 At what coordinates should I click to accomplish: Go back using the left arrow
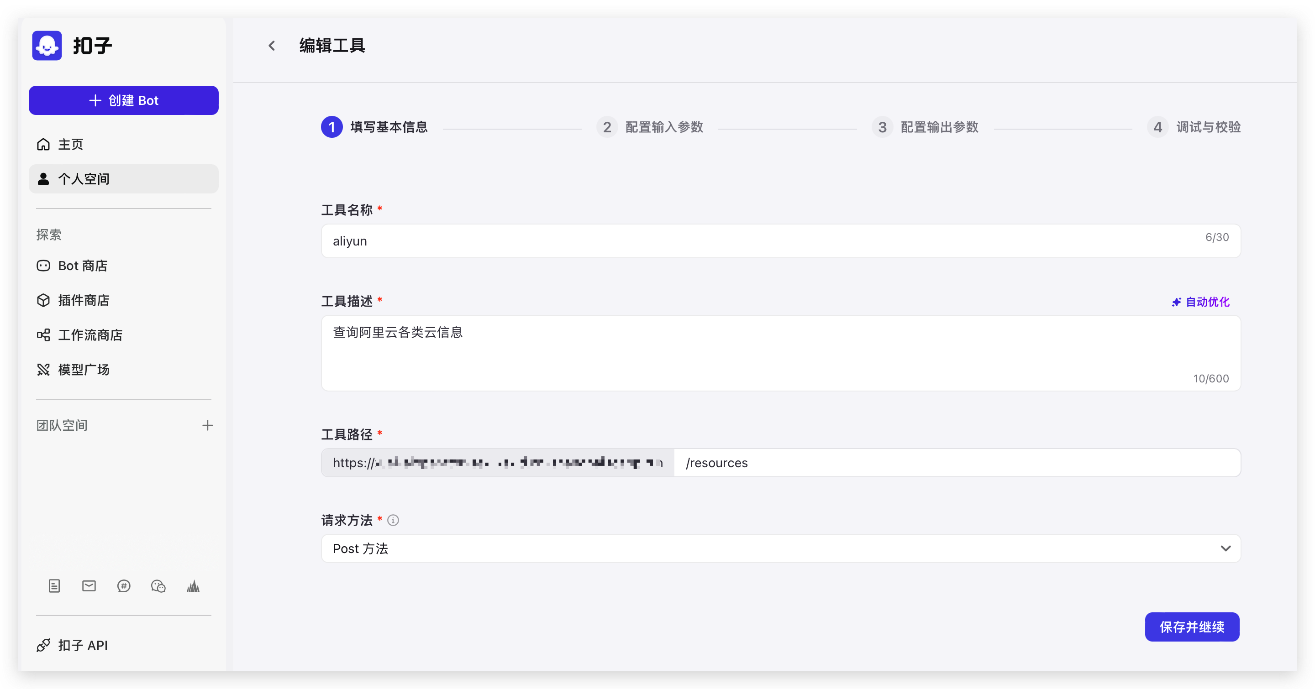click(272, 46)
